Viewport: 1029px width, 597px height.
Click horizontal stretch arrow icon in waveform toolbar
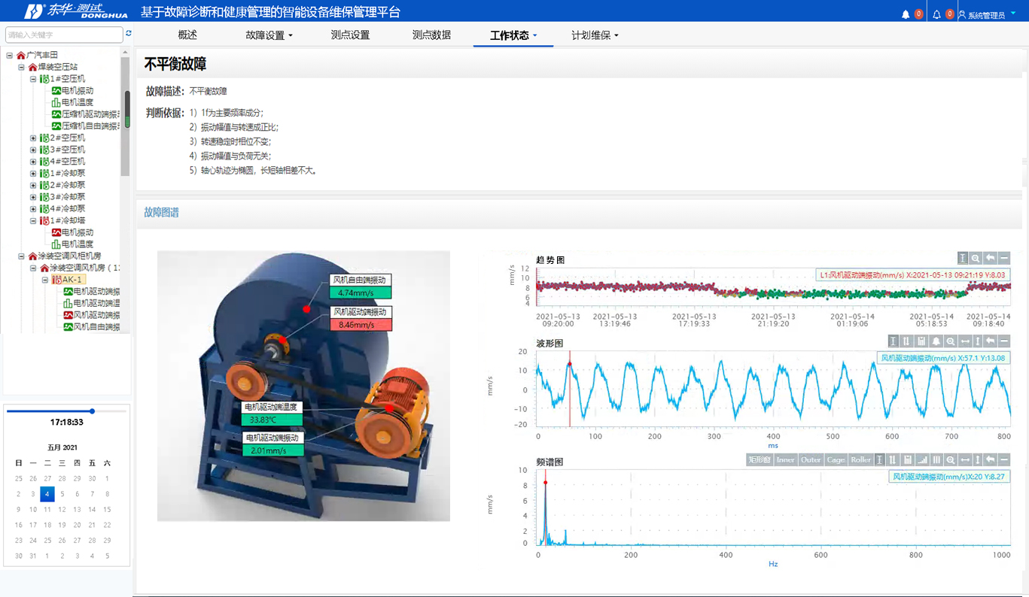tap(965, 341)
